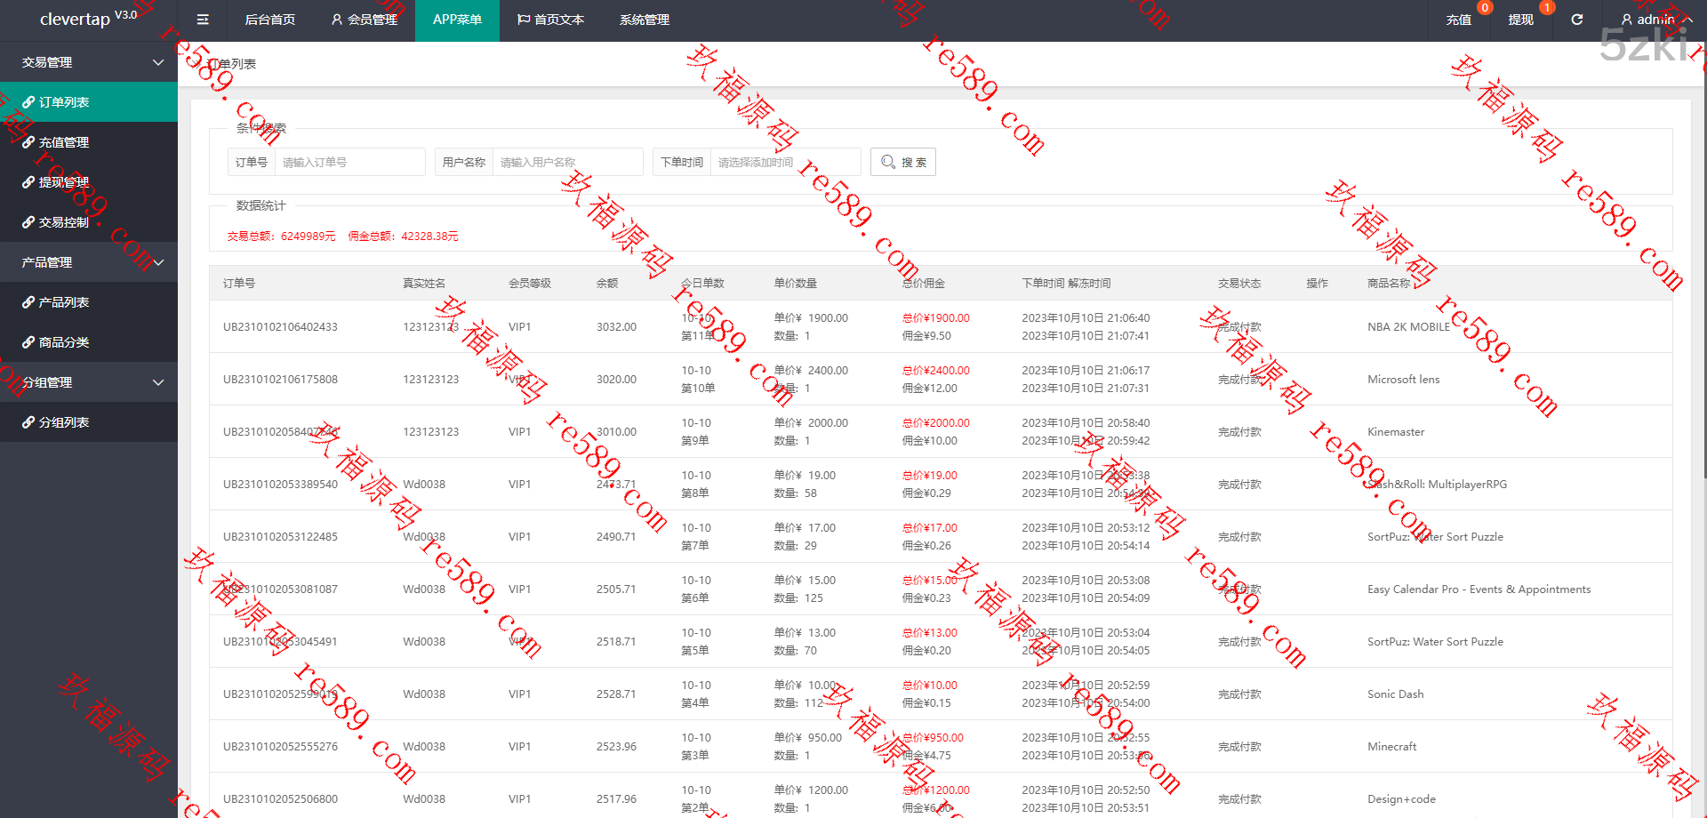The height and width of the screenshot is (818, 1707).
Task: Collapse the 产品管理 sidebar section
Action: [x=89, y=262]
